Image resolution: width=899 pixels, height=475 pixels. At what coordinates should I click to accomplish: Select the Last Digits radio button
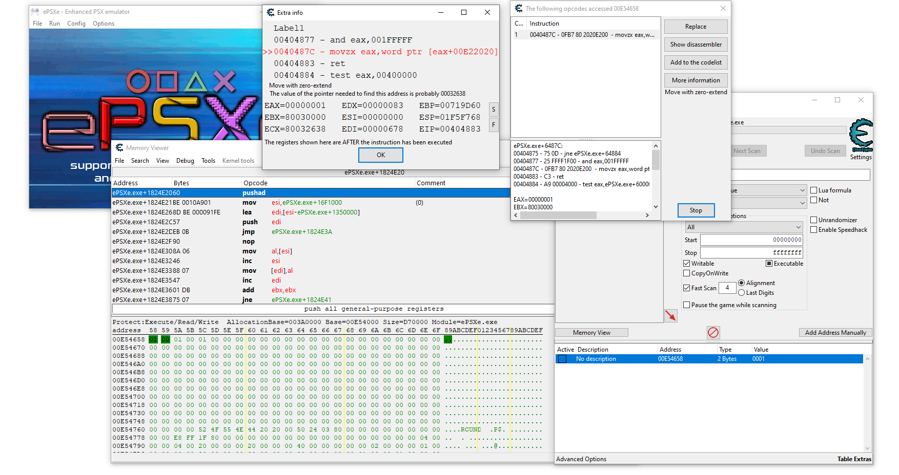741,292
